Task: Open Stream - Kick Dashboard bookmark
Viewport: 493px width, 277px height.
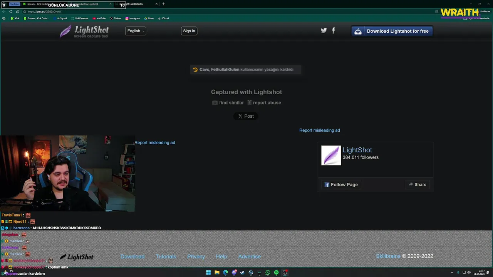Action: pyautogui.click(x=36, y=18)
